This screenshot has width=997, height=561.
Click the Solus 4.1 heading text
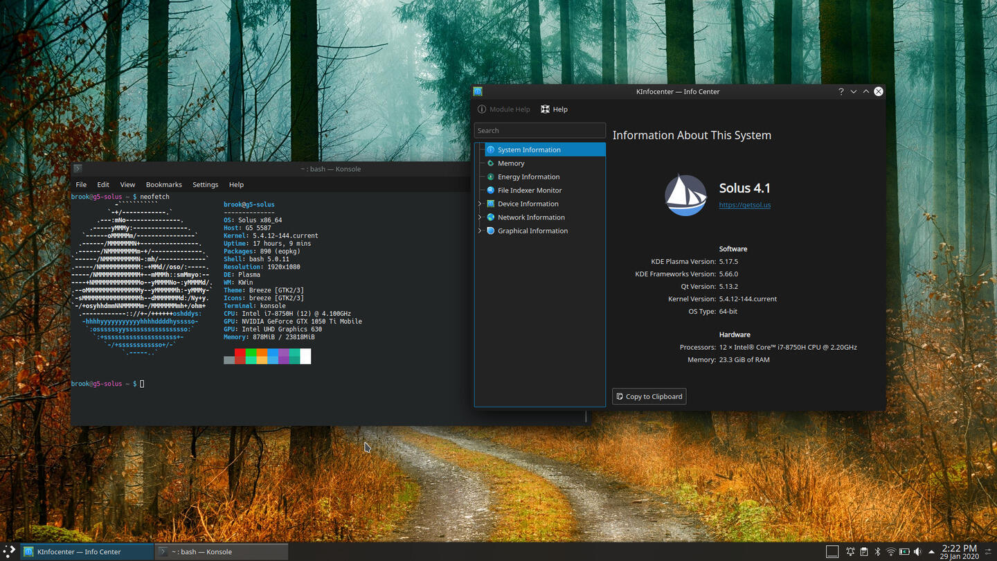tap(744, 188)
